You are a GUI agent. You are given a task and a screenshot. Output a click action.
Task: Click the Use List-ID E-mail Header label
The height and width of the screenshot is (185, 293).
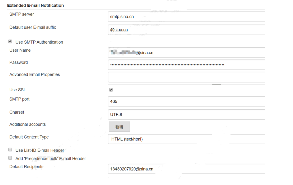[40, 150]
